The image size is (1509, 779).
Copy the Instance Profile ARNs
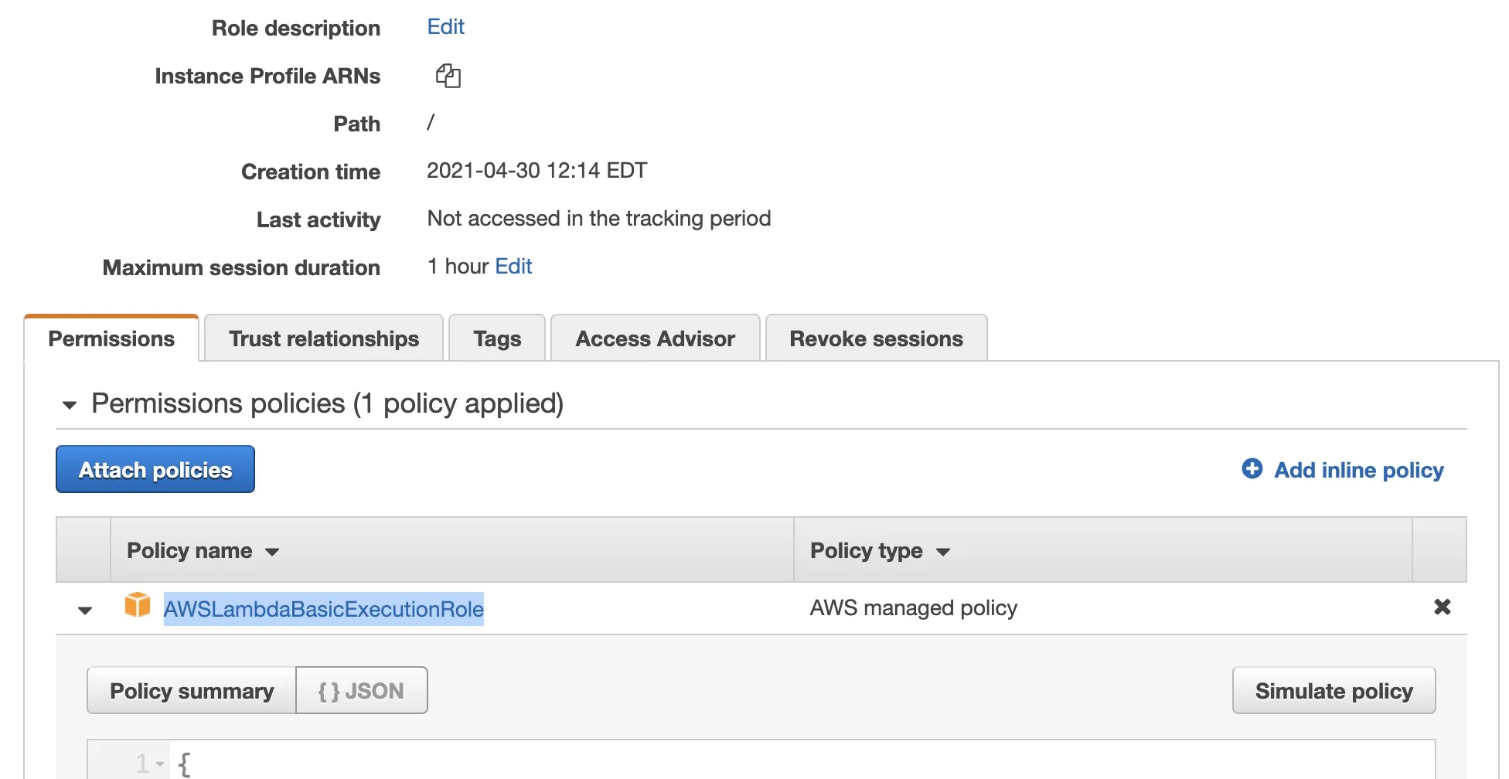click(448, 76)
